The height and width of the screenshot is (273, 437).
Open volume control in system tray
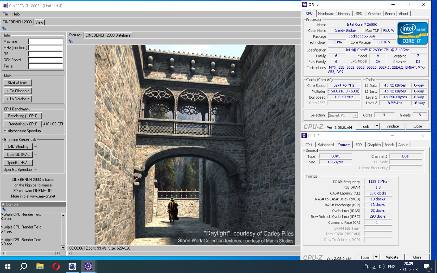click(382, 266)
